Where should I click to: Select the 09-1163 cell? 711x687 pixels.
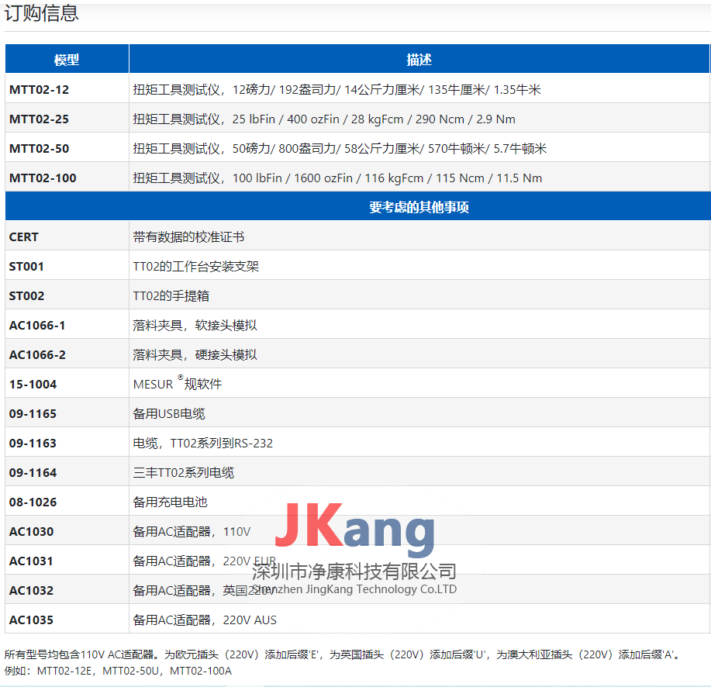click(67, 443)
